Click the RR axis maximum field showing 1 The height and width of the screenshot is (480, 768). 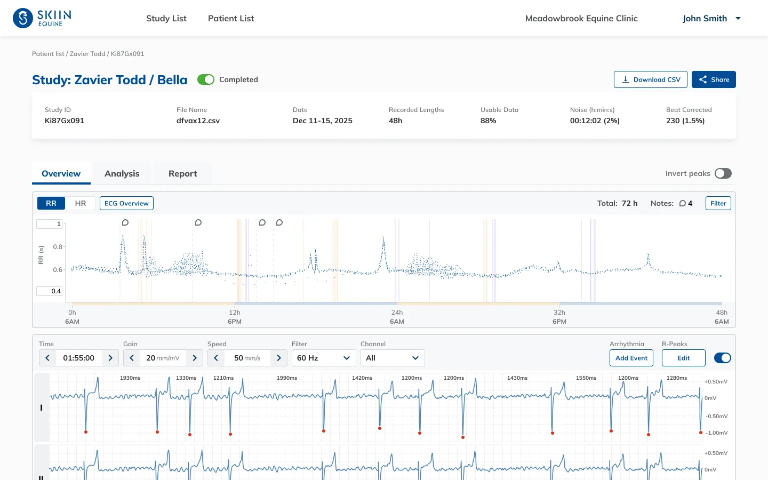(50, 224)
